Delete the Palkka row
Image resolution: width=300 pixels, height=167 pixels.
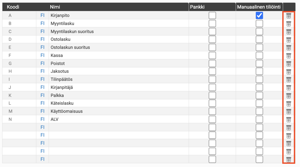pos(288,96)
